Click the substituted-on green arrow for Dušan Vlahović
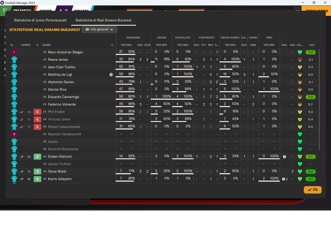Viewport: 331px width, 228px height. pyautogui.click(x=37, y=157)
